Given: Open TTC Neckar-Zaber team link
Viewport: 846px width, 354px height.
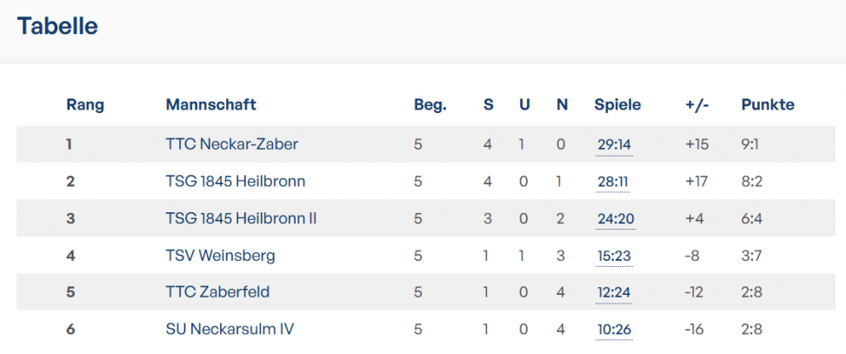Looking at the screenshot, I should 232,144.
